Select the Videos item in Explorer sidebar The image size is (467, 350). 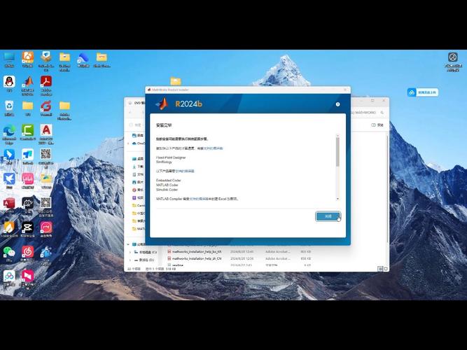(x=138, y=197)
